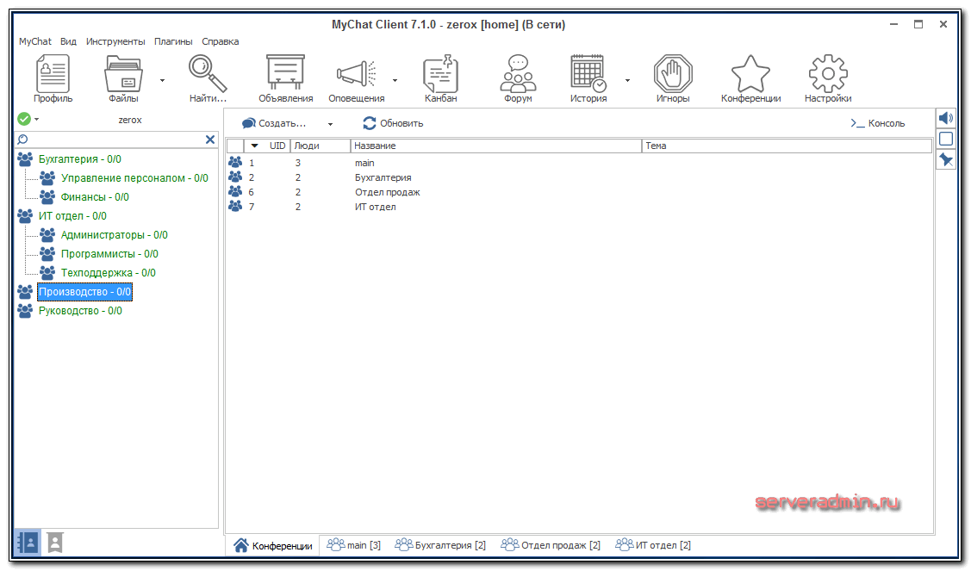Toggle the pin icon on right sidebar
The image size is (971, 571).
coord(945,159)
